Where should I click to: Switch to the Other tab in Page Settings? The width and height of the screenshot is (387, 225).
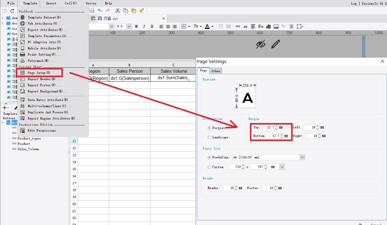pyautogui.click(x=216, y=71)
